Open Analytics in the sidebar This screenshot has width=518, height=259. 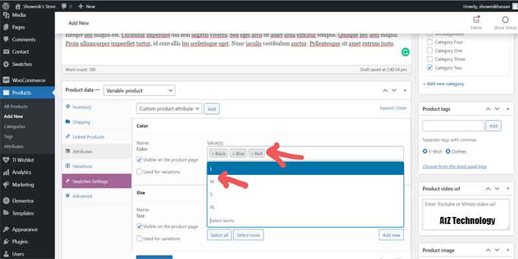pos(6,172)
